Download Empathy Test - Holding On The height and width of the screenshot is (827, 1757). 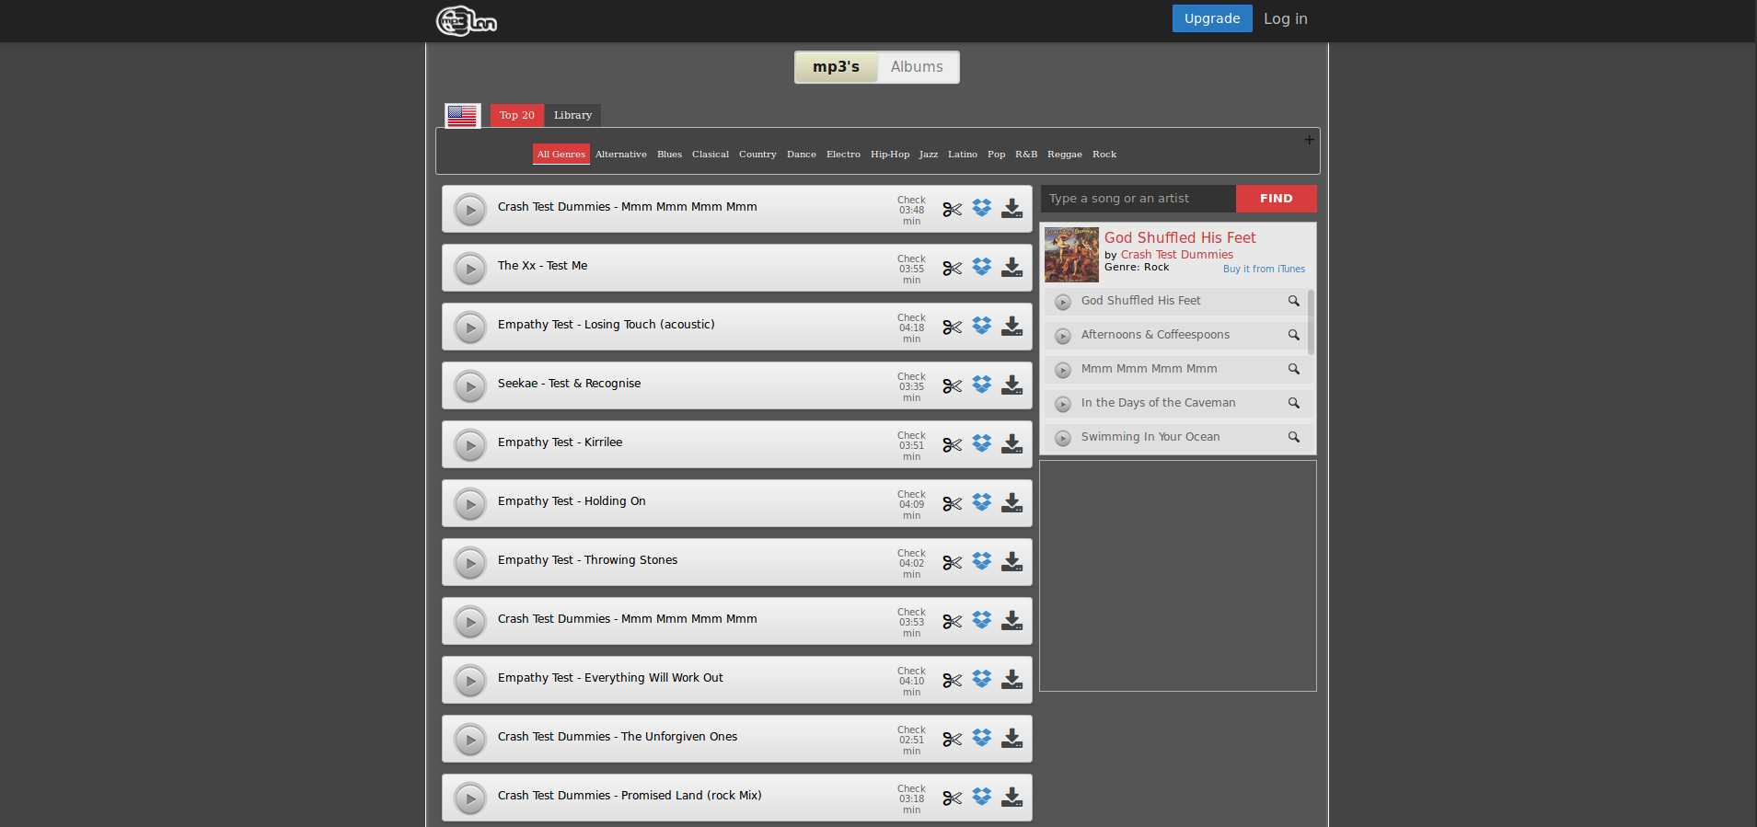(1011, 503)
